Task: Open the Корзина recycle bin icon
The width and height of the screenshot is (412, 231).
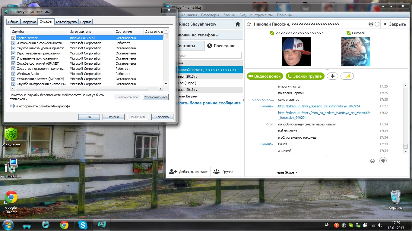Action: 395,200
